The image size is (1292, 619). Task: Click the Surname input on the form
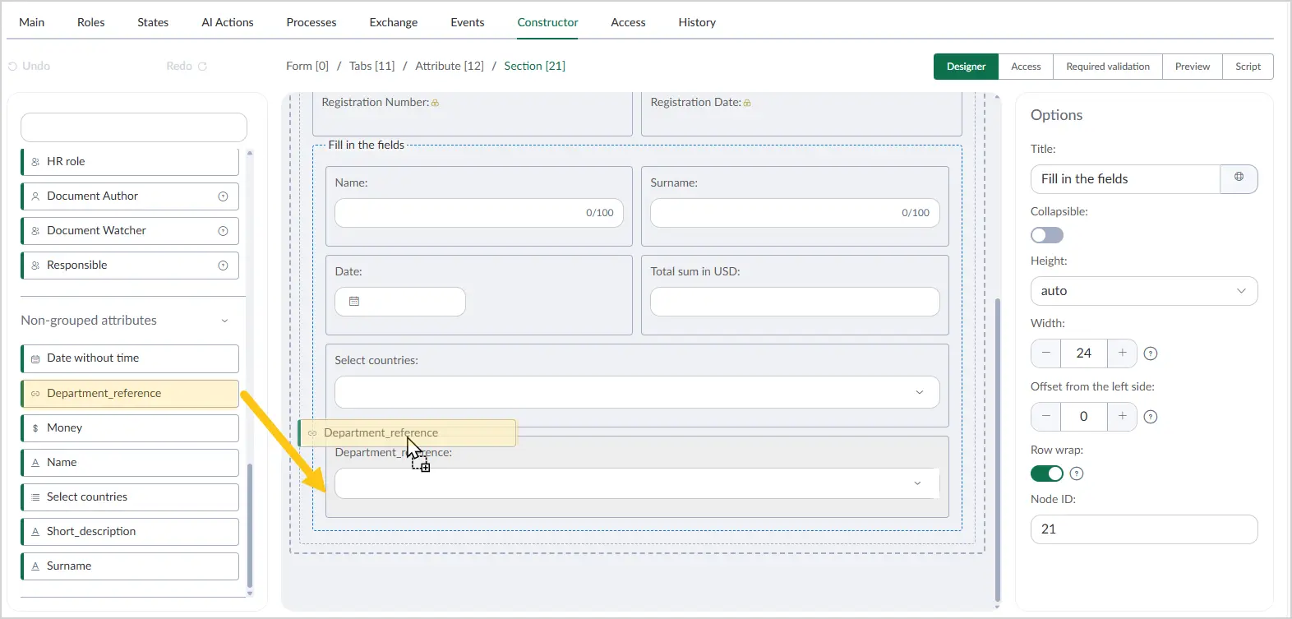pos(795,213)
